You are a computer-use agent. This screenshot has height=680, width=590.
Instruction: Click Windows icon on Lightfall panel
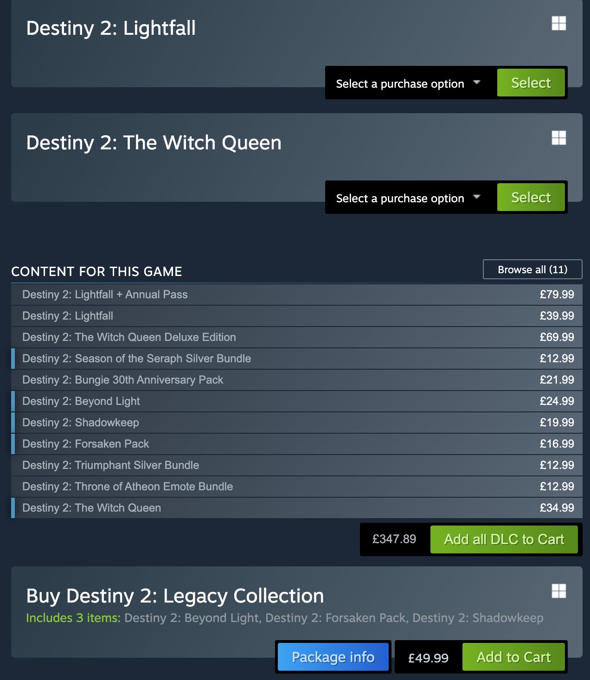pos(558,23)
